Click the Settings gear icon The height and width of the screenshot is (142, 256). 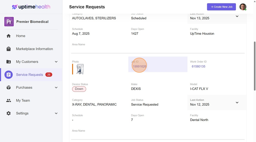(9, 113)
